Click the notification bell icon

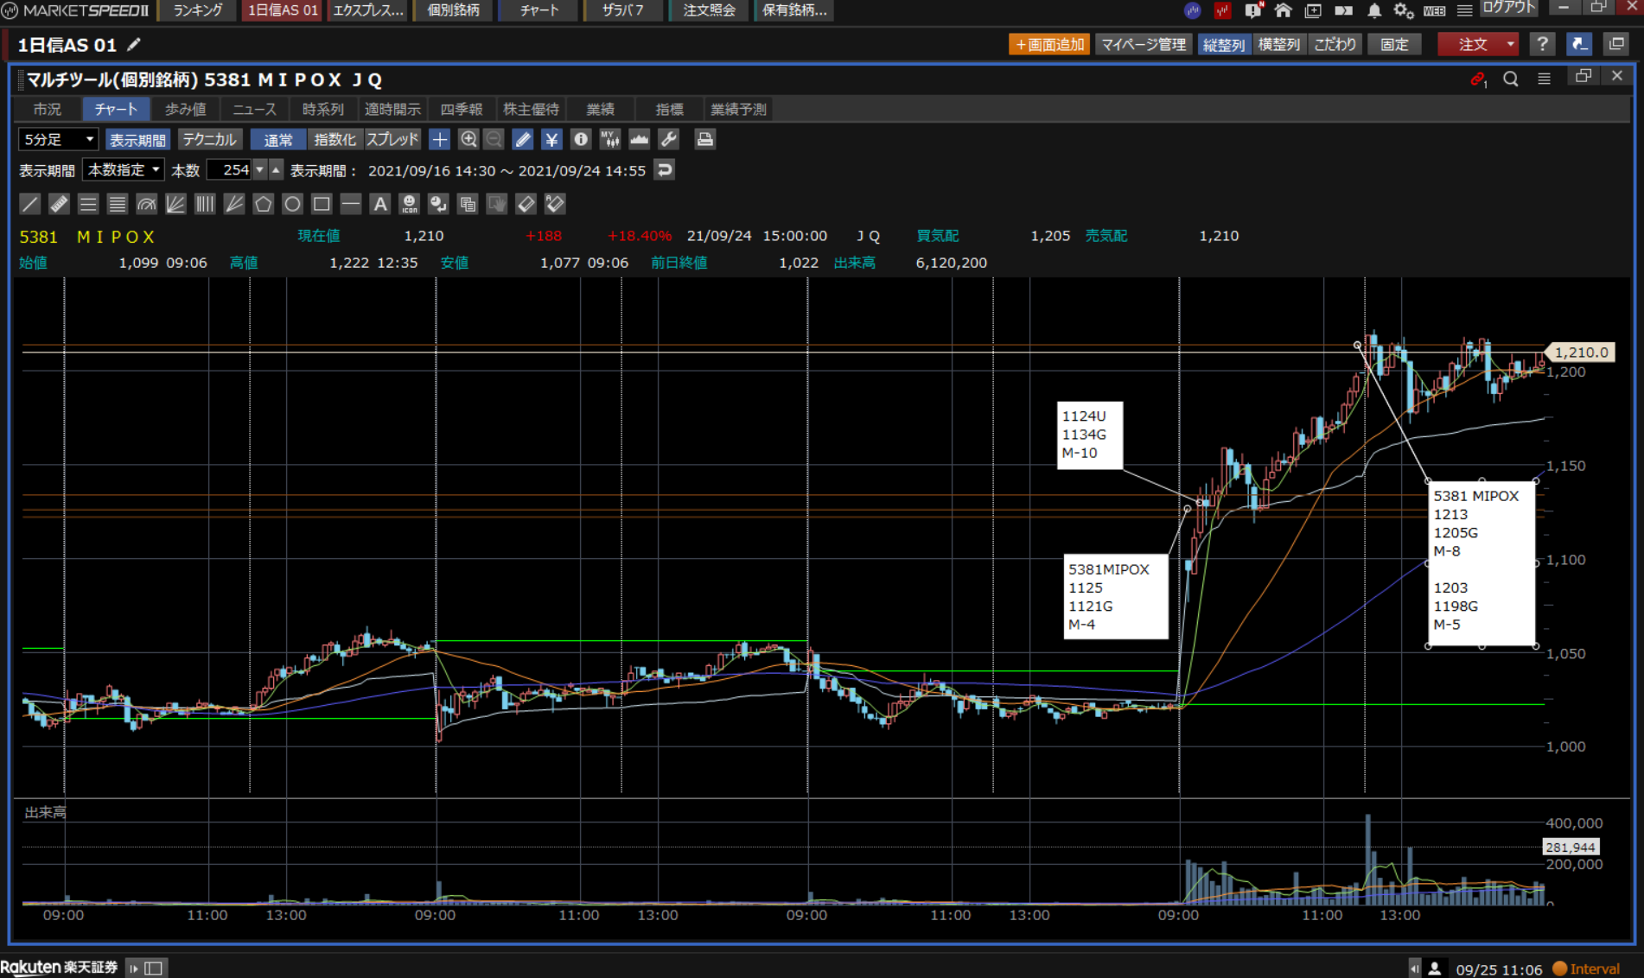coord(1373,10)
